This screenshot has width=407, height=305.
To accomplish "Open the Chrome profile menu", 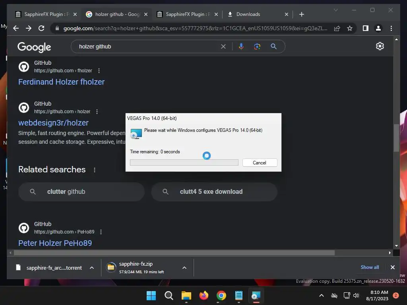I will pos(378,28).
